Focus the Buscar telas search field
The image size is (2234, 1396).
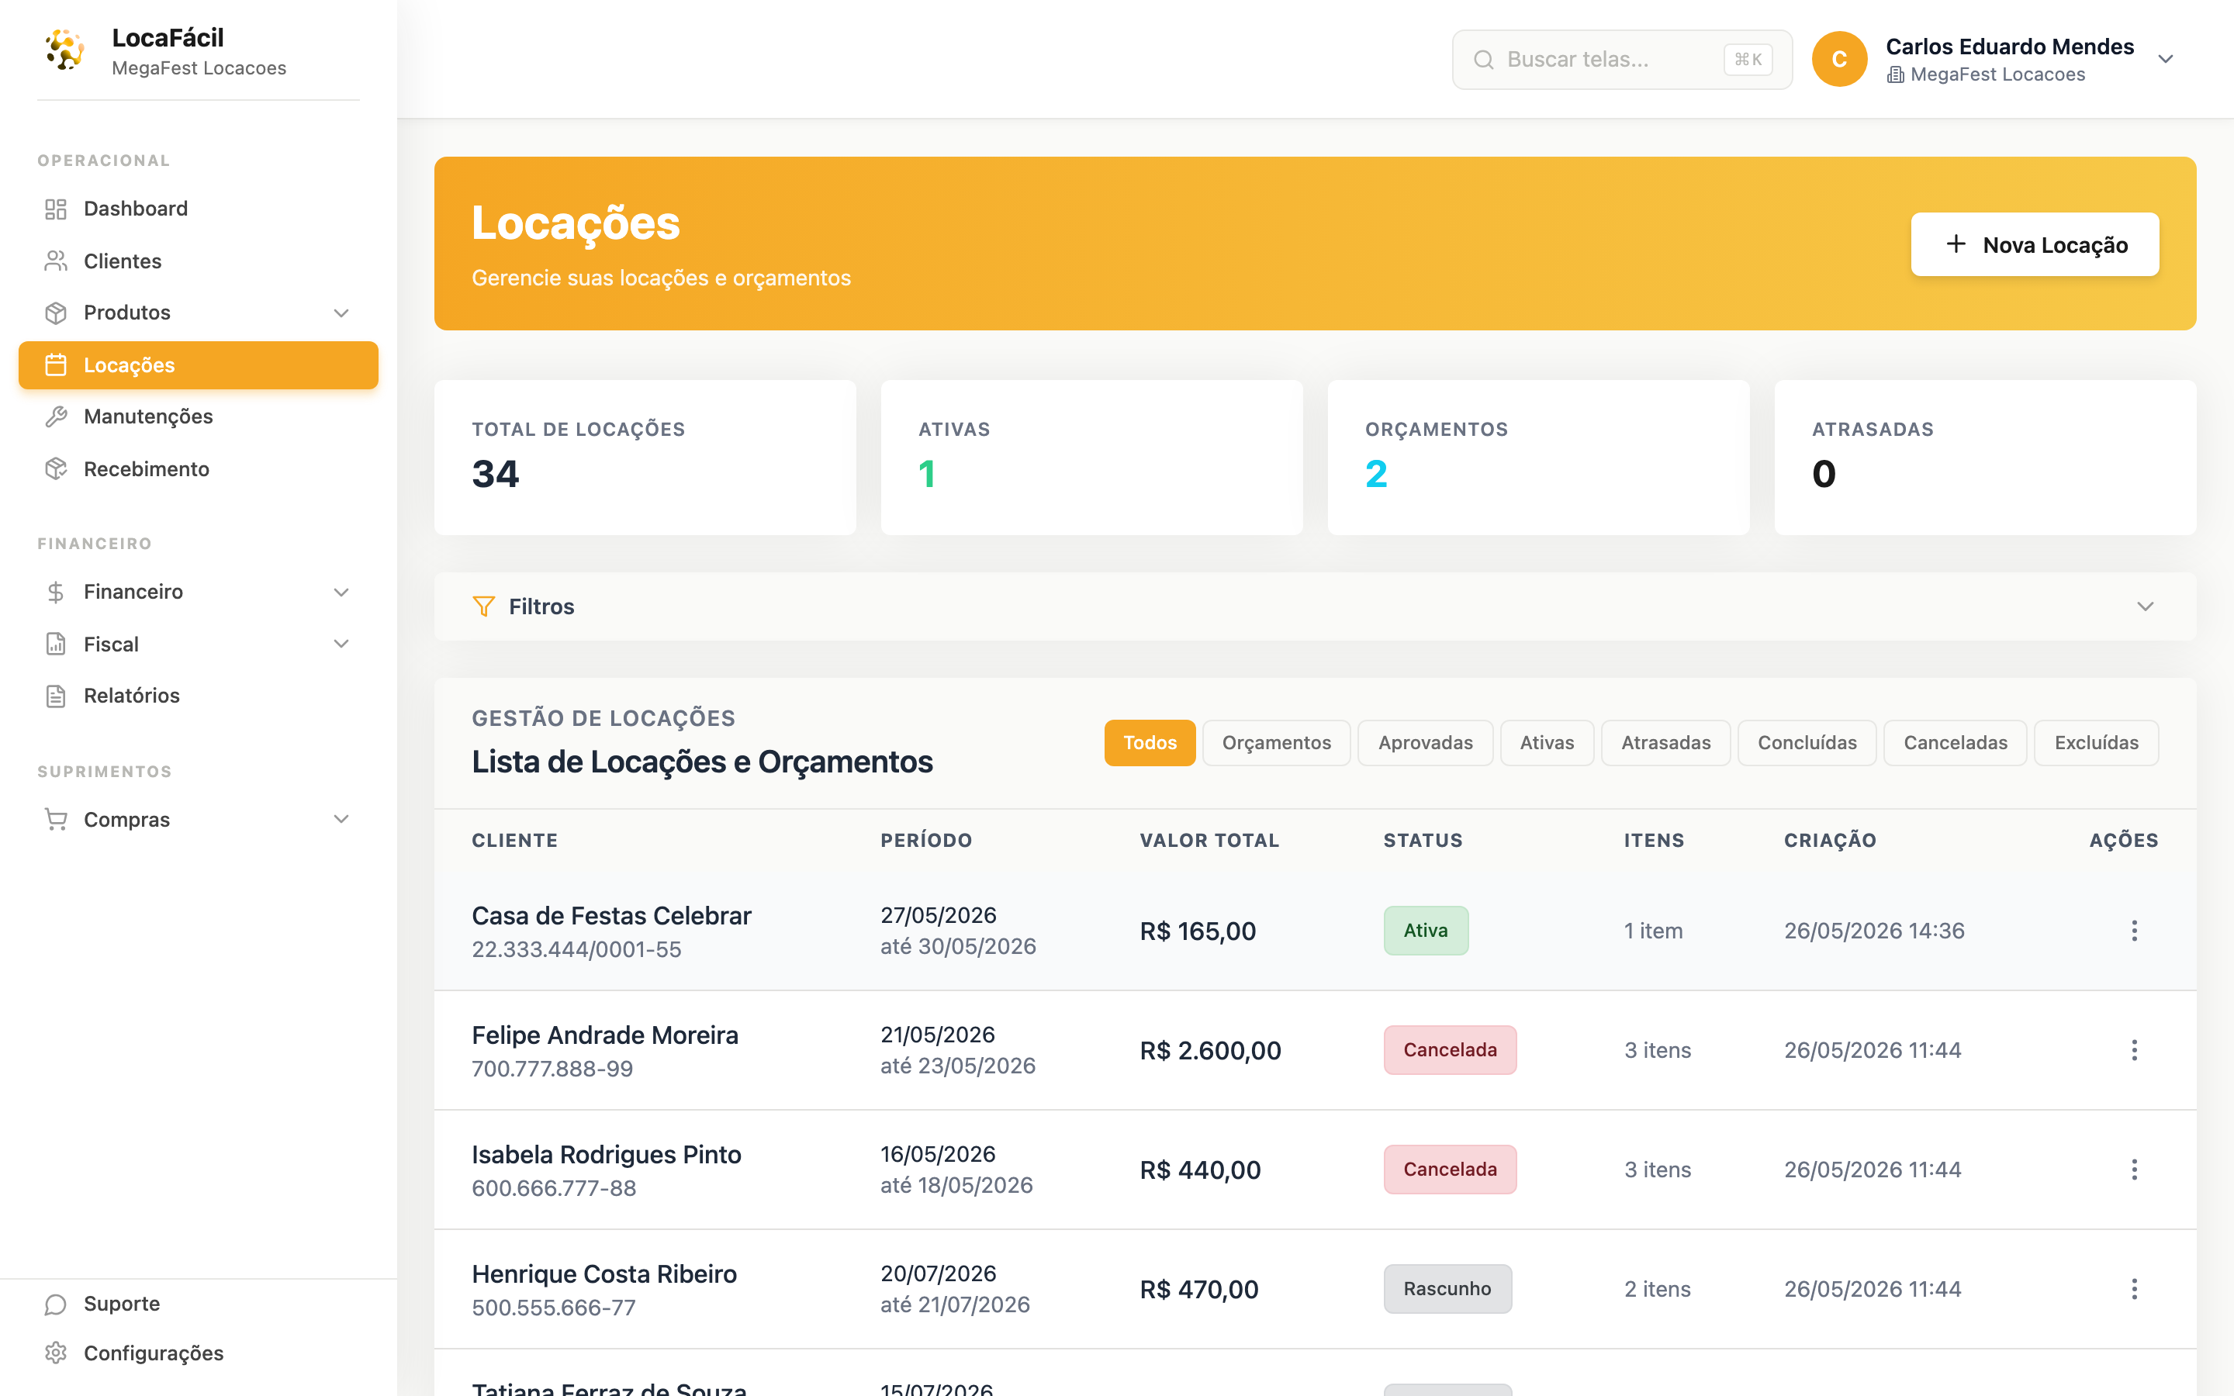coord(1622,60)
